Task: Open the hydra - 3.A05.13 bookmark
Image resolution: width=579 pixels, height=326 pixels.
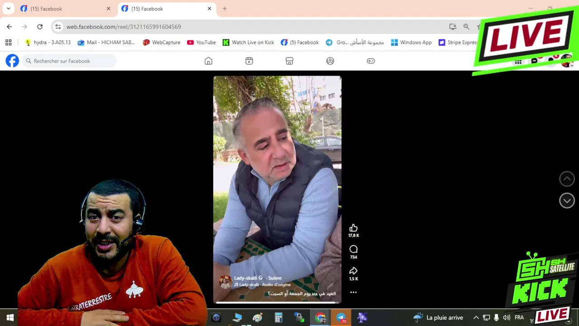Action: tap(48, 43)
